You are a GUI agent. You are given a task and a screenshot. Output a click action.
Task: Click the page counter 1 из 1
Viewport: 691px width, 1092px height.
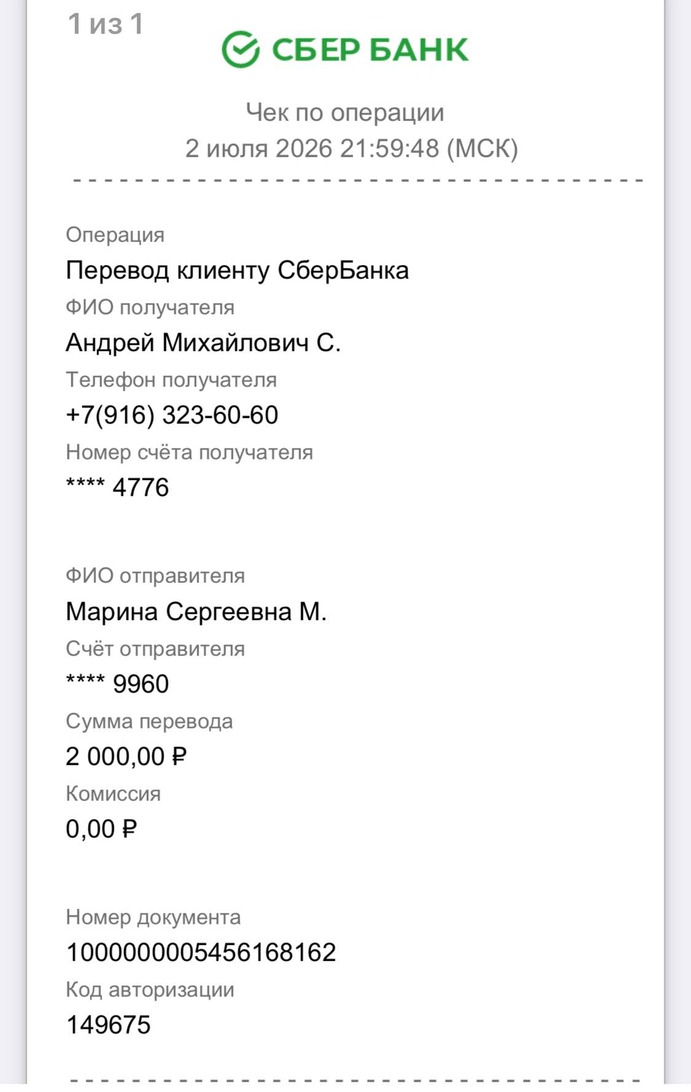tap(106, 25)
